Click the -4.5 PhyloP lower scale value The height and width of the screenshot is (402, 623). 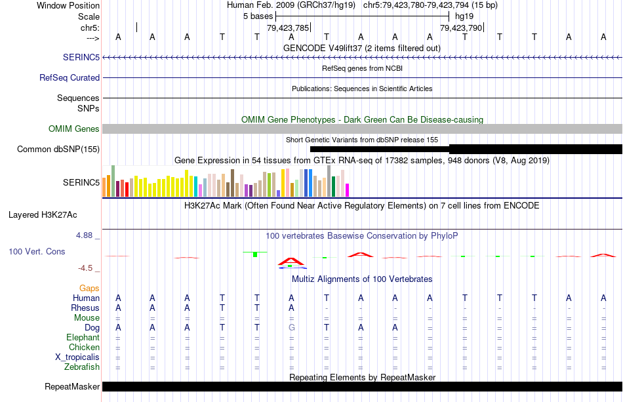pos(85,268)
